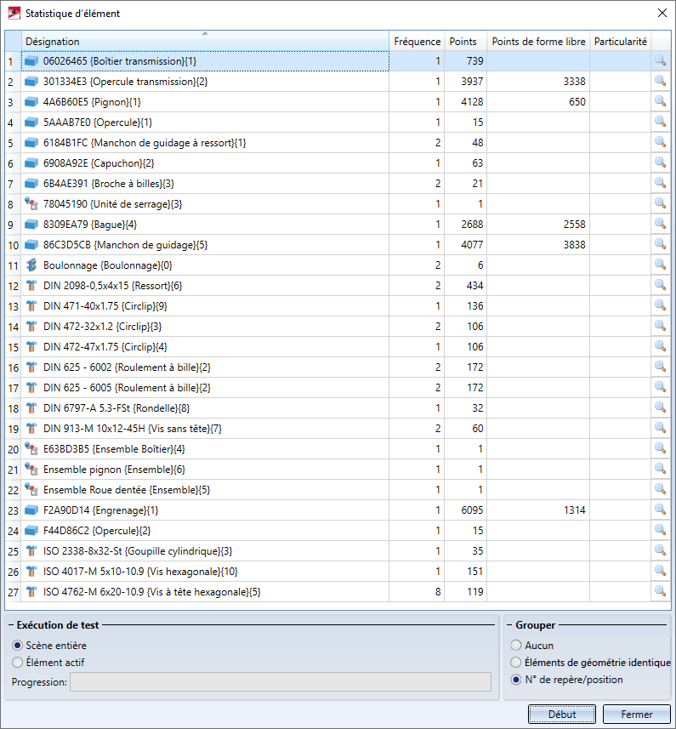Click magnifier icon for ISO 4762 row

pyautogui.click(x=660, y=591)
